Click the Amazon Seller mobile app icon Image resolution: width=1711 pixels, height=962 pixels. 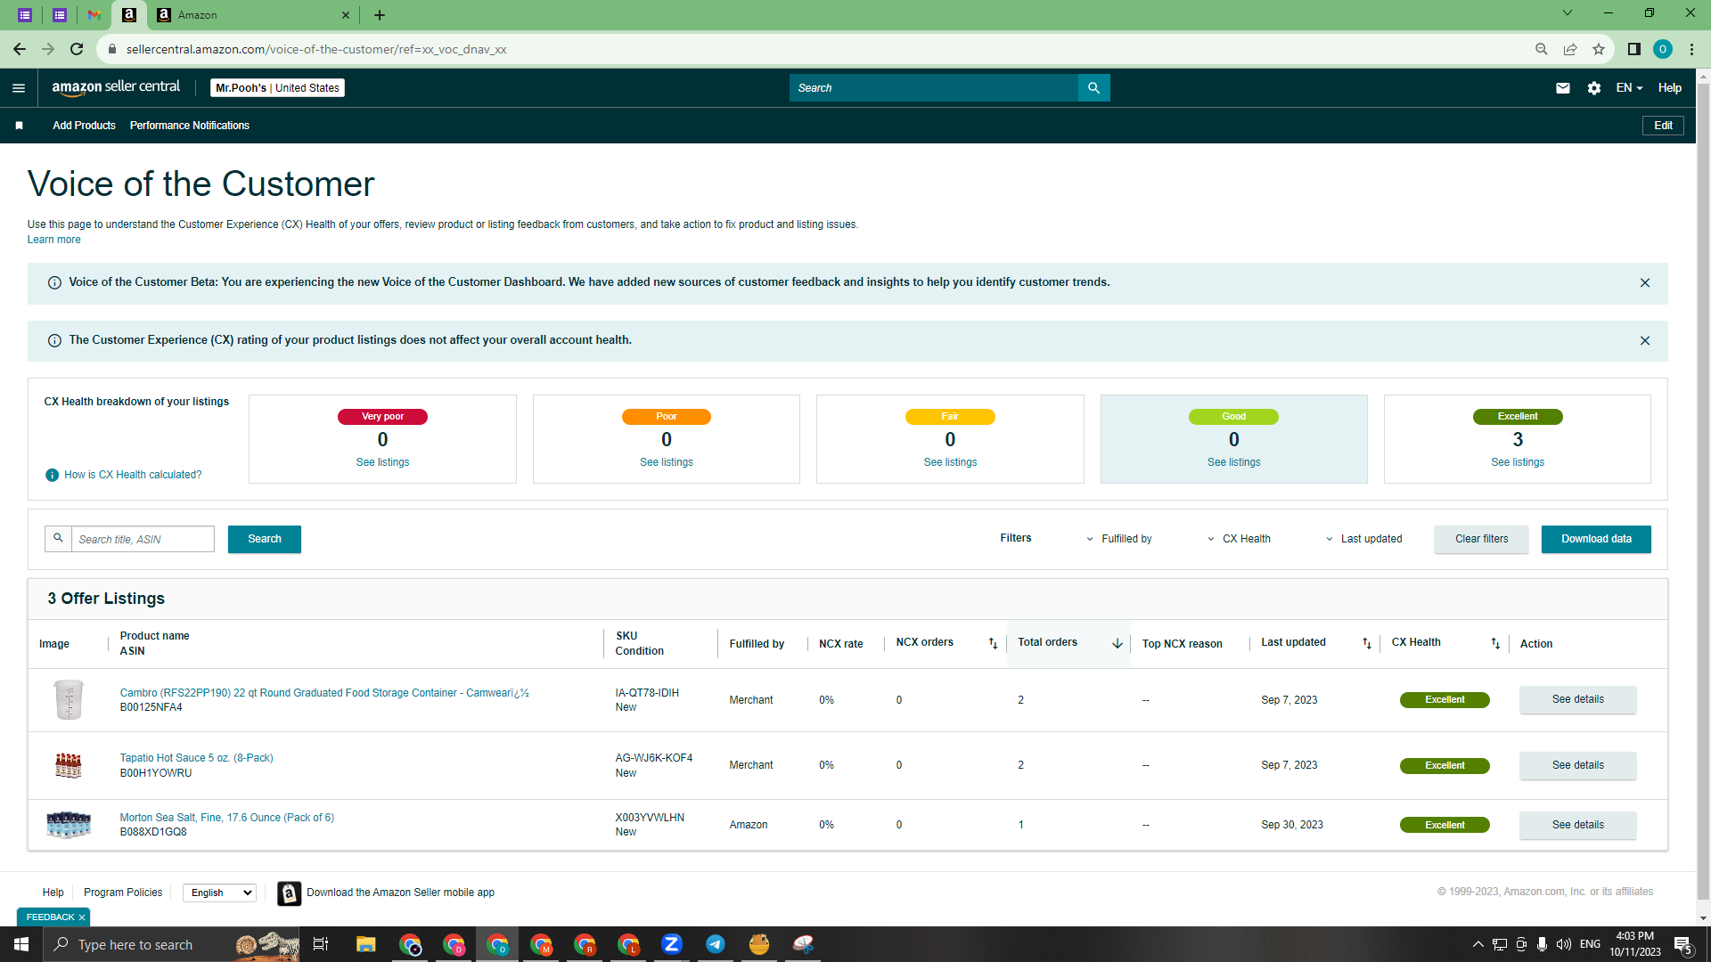(x=289, y=893)
